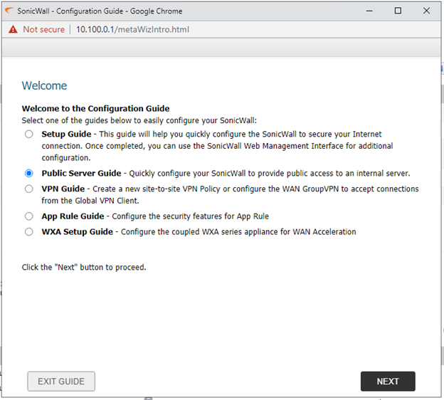
Task: Click the "Public Server Guide" bold label
Action: pyautogui.click(x=82, y=173)
